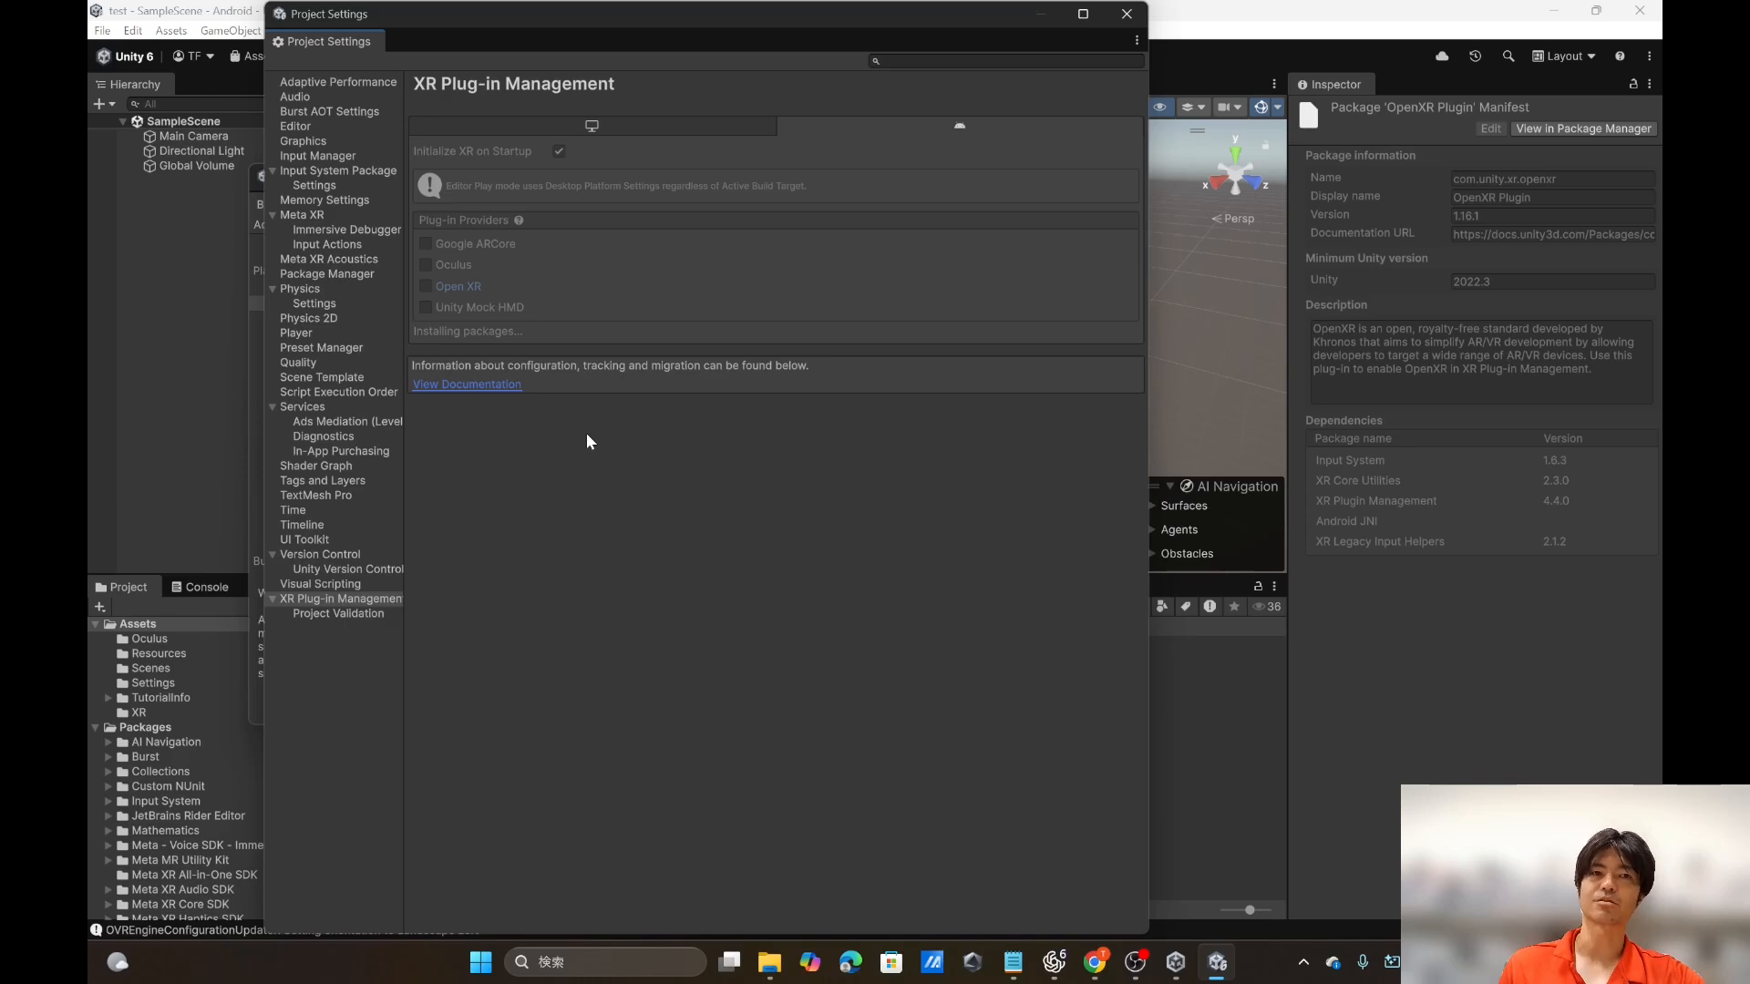
Task: Click search by label tag icon
Action: (x=1186, y=606)
